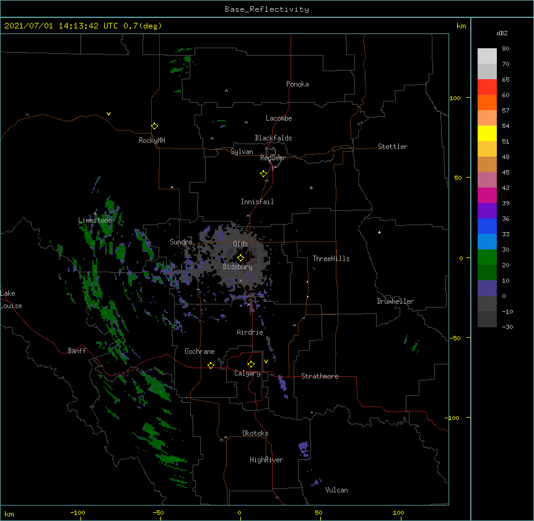Click the Airdrie city label

[x=250, y=332]
